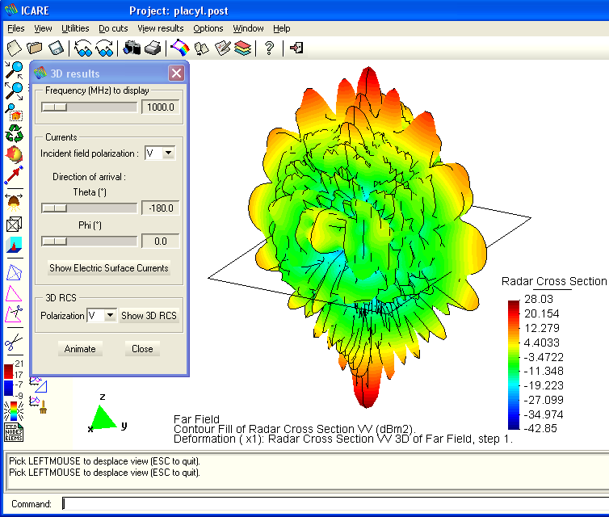The height and width of the screenshot is (517, 609).
Task: Click the wireframe cube render icon
Action: click(x=14, y=224)
